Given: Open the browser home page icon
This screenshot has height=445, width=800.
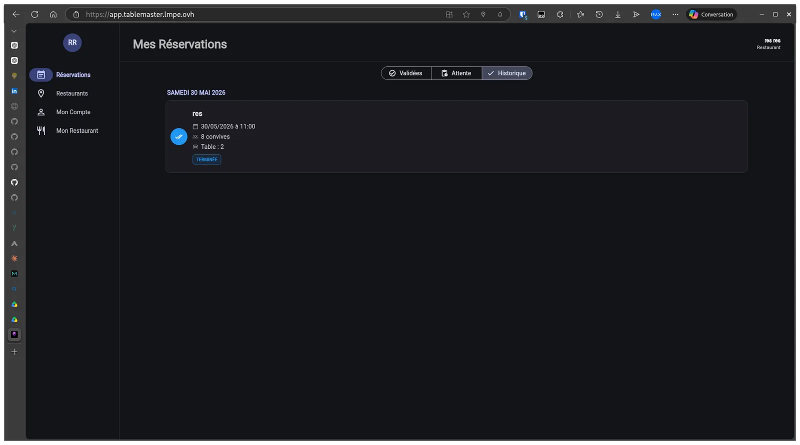Looking at the screenshot, I should coord(53,14).
